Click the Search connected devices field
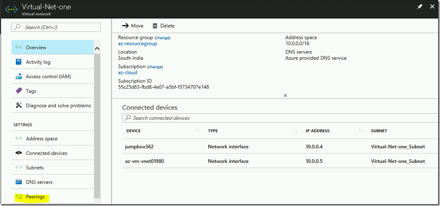Screen dimensions: 440x206 pos(281,118)
